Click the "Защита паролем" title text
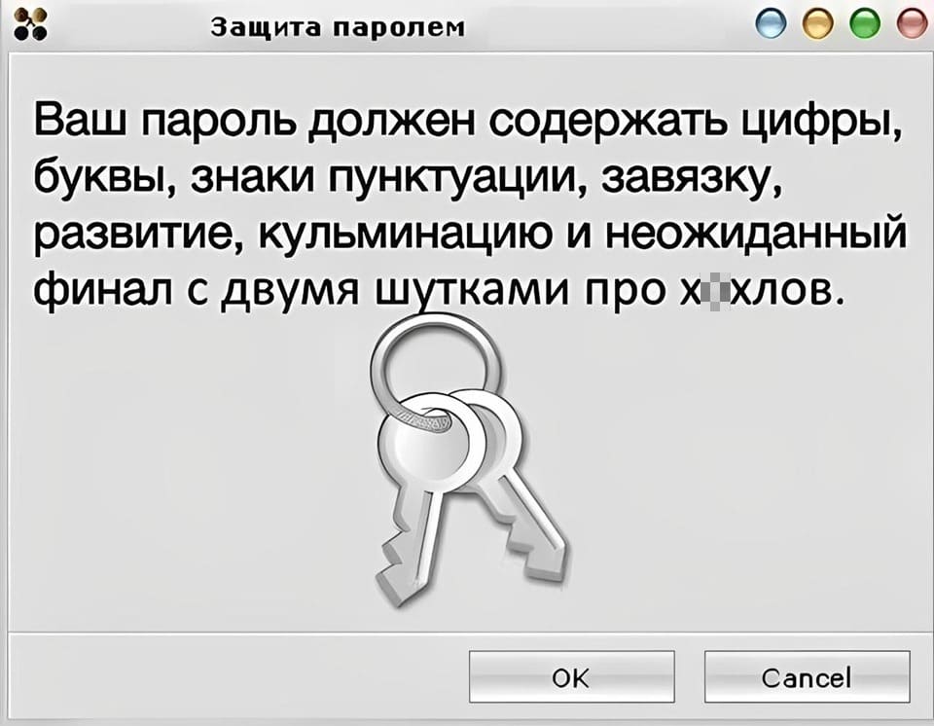Screen dimensions: 934x726 pos(338,27)
